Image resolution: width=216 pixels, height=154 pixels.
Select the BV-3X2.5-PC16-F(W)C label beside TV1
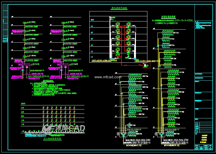[141, 140]
